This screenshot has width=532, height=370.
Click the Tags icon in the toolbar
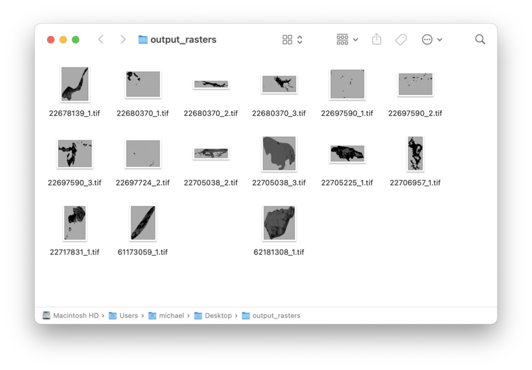(401, 39)
